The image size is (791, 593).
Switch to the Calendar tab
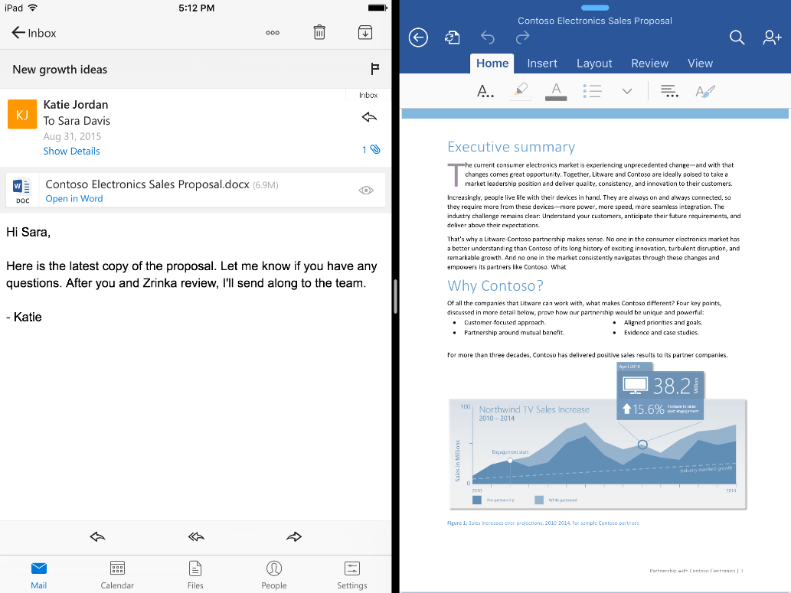(117, 575)
